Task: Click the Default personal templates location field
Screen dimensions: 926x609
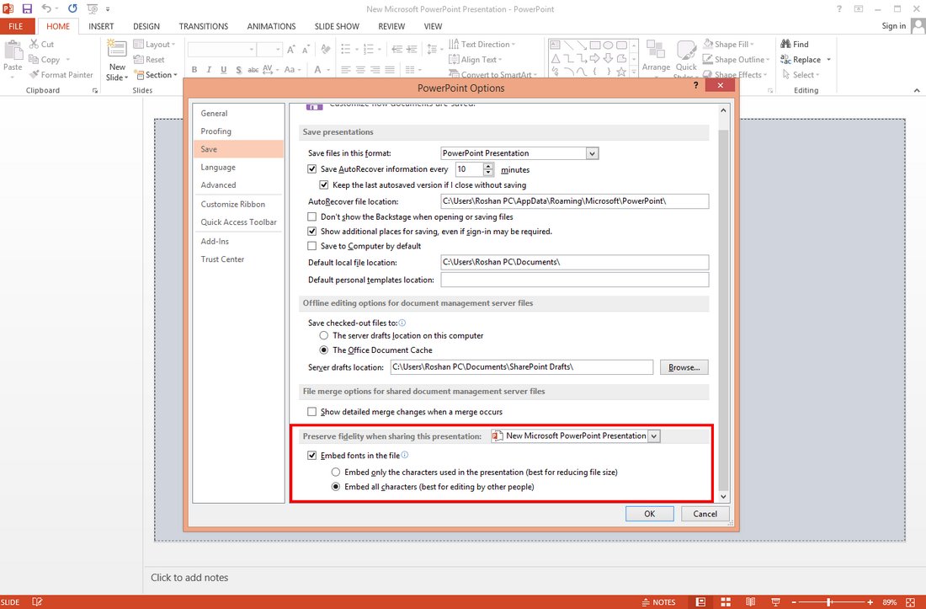Action: pyautogui.click(x=574, y=280)
